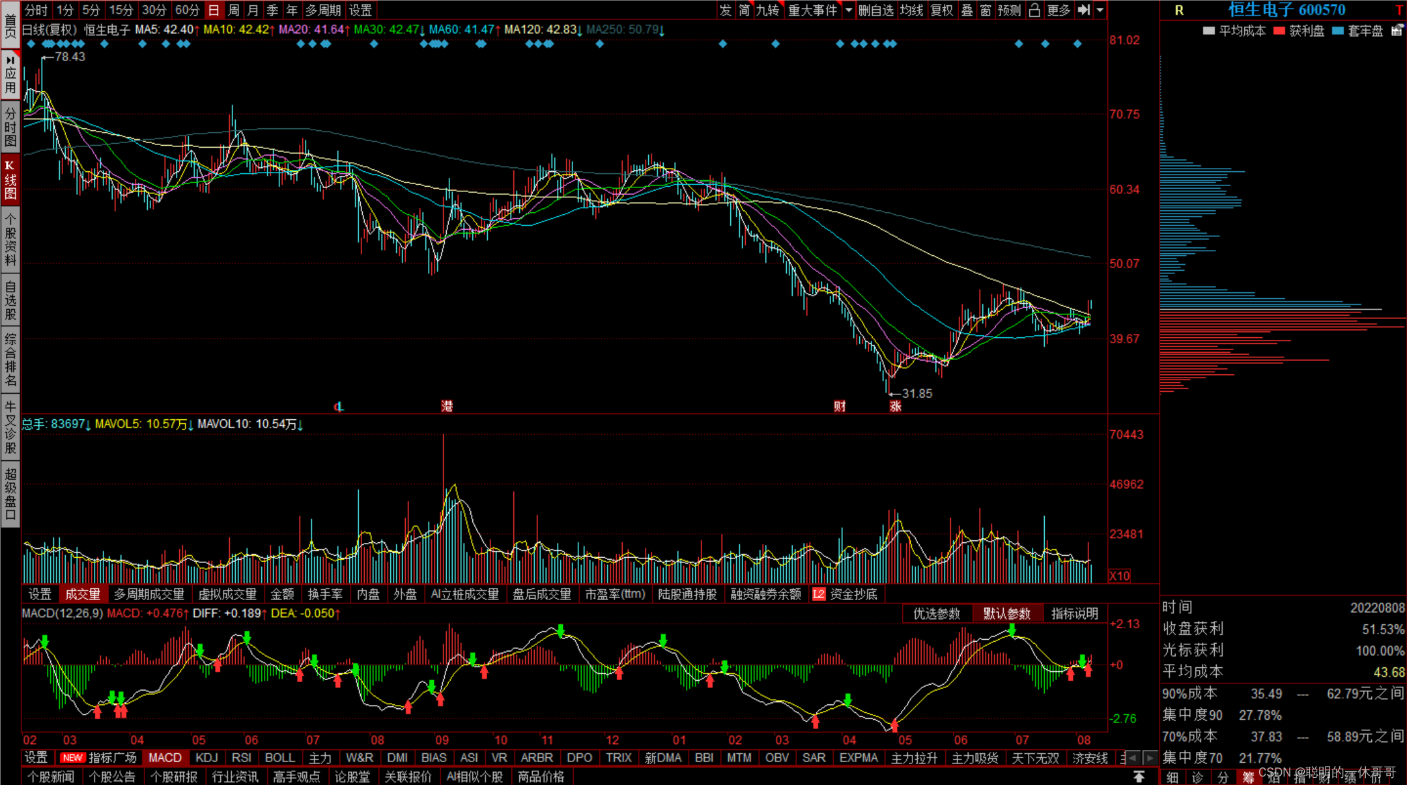This screenshot has width=1407, height=785.
Task: Select the KDJ indicator tab
Action: point(206,758)
